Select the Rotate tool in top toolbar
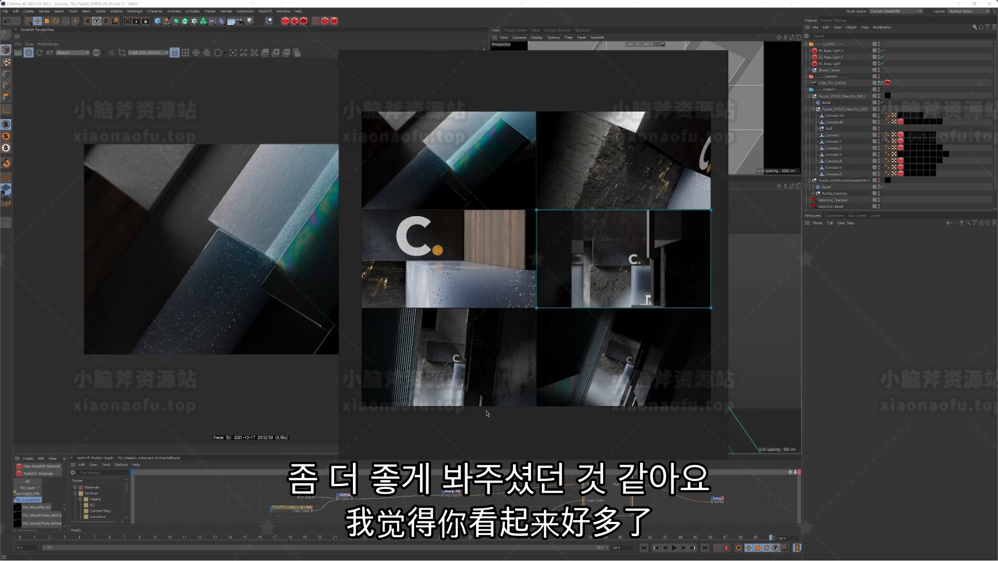This screenshot has height=561, width=998. coord(56,21)
